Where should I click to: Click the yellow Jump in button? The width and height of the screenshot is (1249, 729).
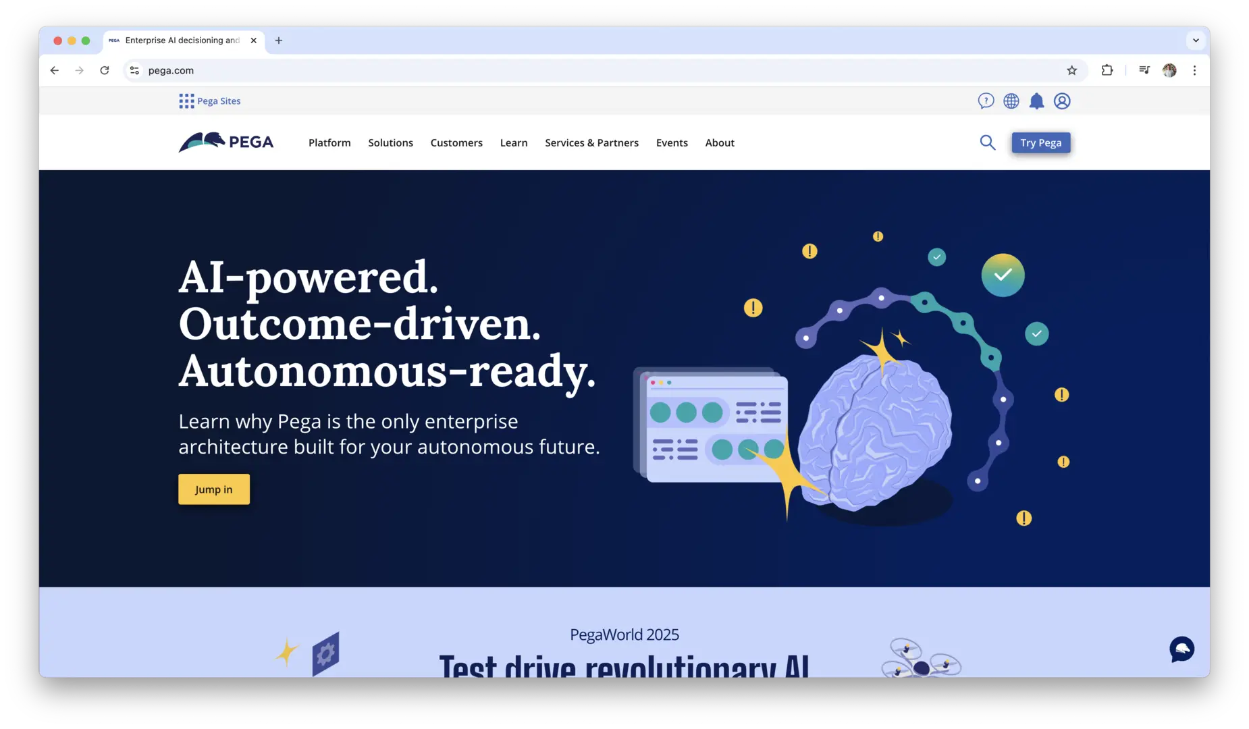214,489
